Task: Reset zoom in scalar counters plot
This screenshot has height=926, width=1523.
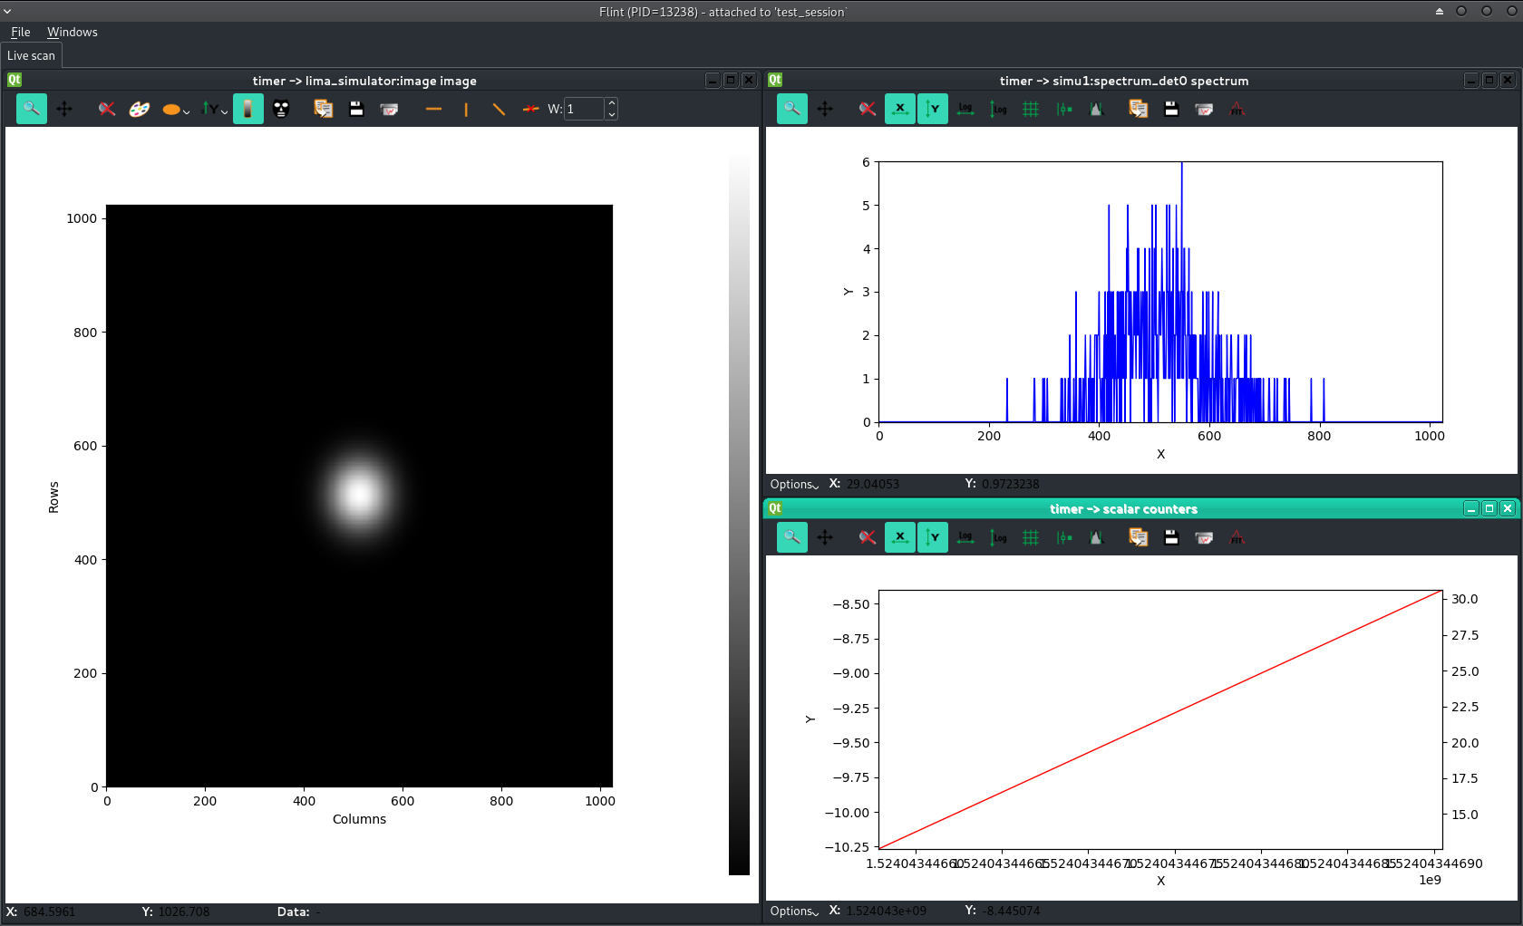Action: (x=868, y=537)
